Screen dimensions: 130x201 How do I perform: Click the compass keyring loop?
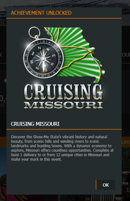pos(34,33)
